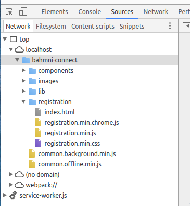This screenshot has width=190, height=206.
Task: Open the registration.min.css stylesheet
Action: [x=72, y=144]
